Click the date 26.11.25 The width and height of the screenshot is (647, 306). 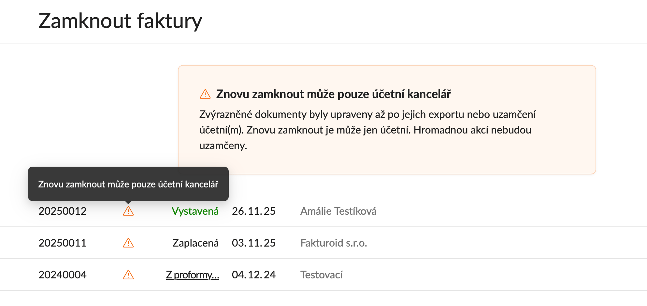(x=253, y=211)
